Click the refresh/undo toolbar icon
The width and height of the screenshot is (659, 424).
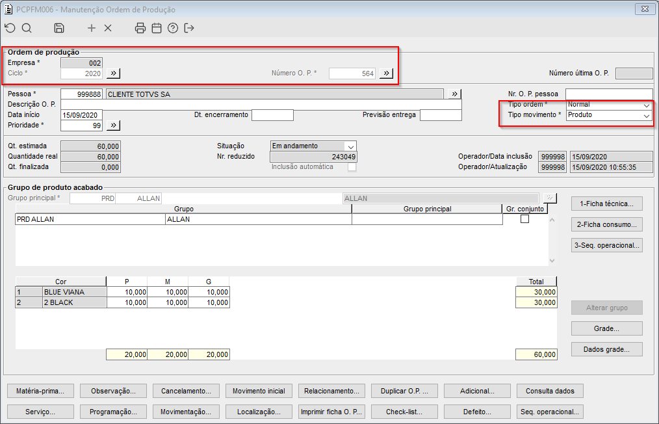tap(10, 28)
